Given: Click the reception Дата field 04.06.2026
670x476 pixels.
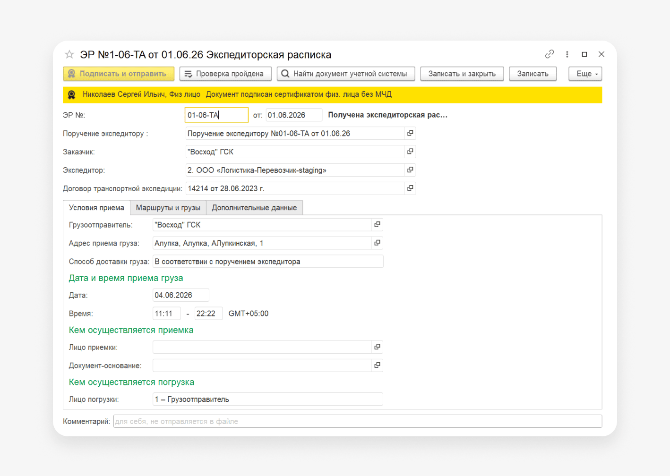Looking at the screenshot, I should tap(180, 295).
